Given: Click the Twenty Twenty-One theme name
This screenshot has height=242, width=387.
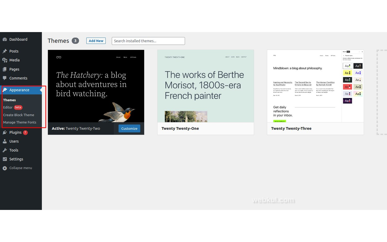Looking at the screenshot, I should [x=180, y=129].
